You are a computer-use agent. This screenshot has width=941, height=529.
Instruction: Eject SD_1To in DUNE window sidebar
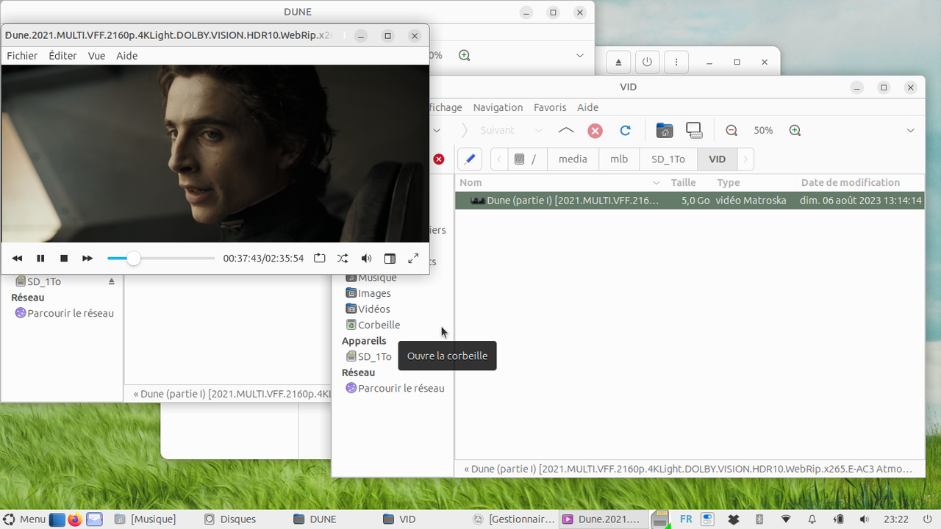point(112,281)
